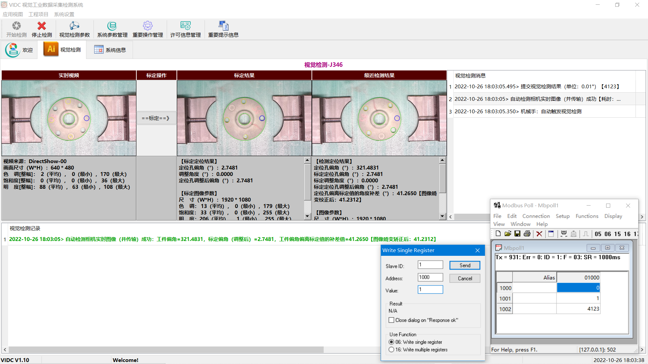Open 重要提示信息 important notices tool

[223, 29]
